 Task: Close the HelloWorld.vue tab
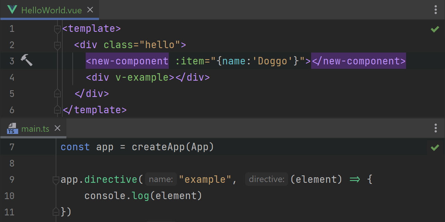pyautogui.click(x=90, y=10)
